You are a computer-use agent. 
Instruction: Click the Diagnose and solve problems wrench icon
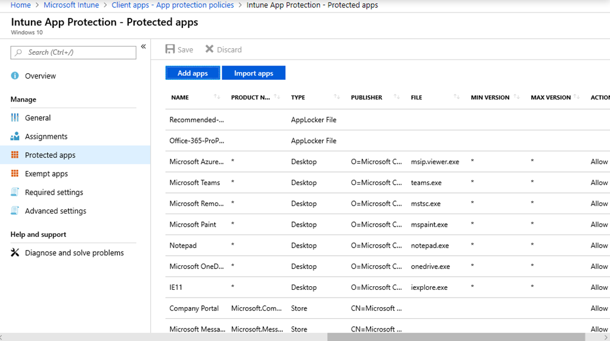(x=15, y=253)
